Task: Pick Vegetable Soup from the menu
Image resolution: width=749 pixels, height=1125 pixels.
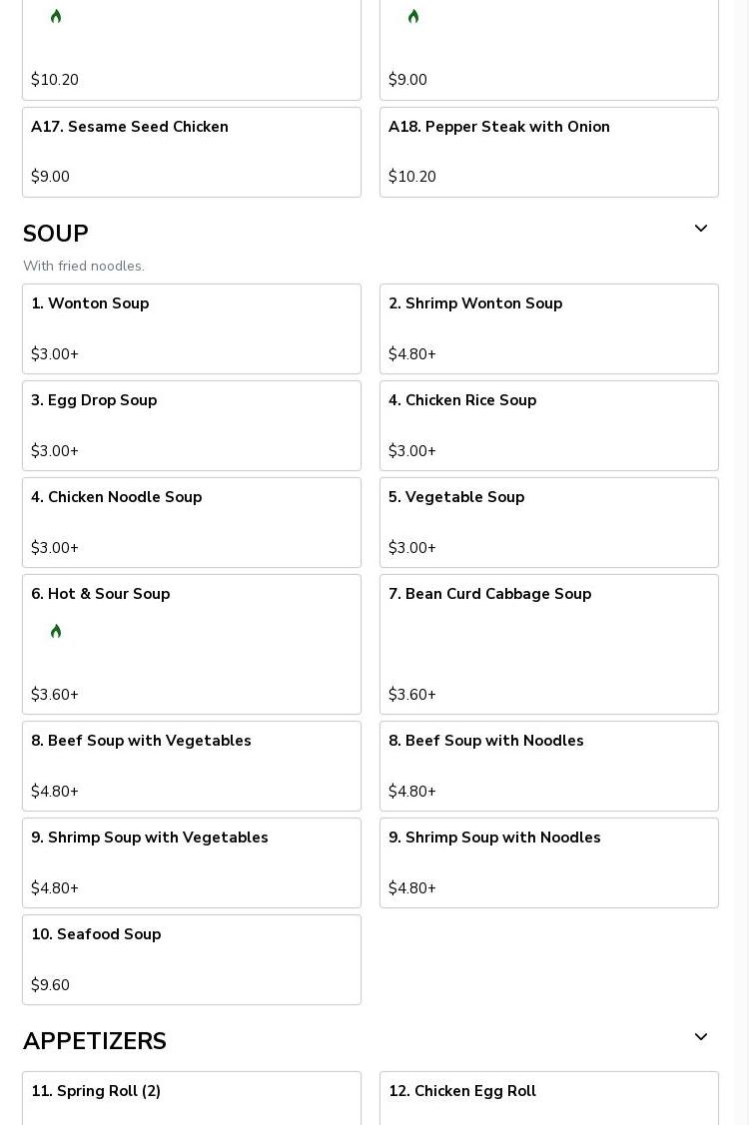Action: [x=549, y=522]
